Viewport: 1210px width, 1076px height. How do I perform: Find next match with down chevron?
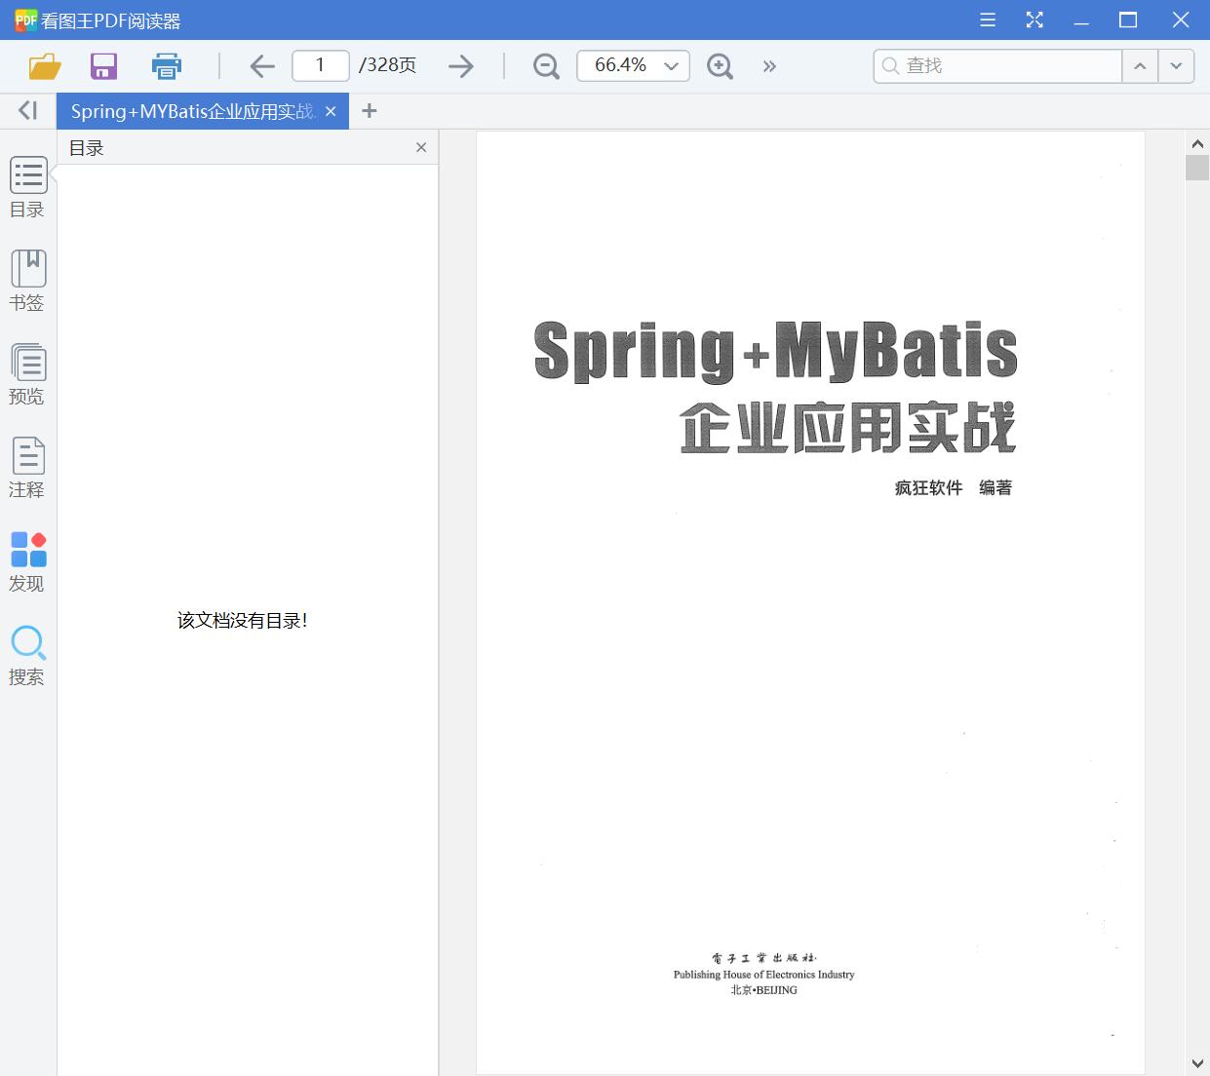coord(1176,65)
